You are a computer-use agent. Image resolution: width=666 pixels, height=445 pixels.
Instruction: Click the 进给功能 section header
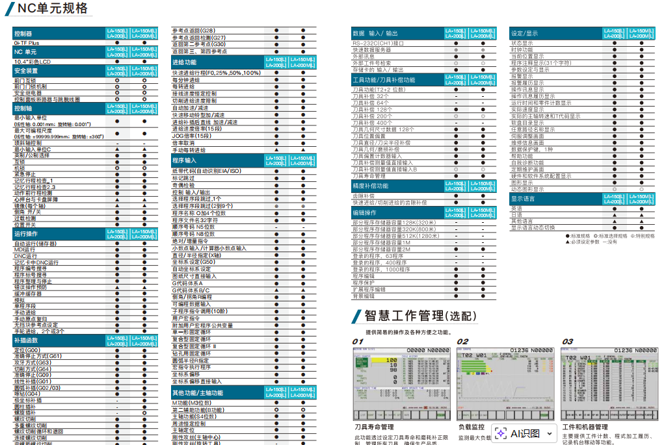(185, 62)
